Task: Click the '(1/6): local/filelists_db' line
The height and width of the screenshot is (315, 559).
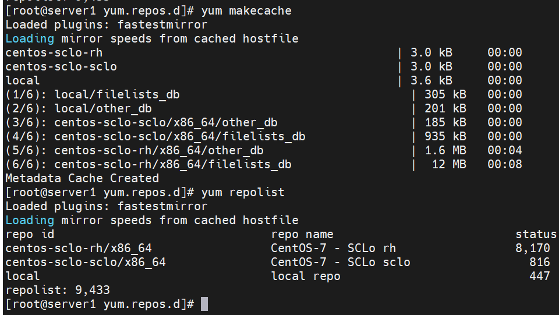Action: click(93, 94)
